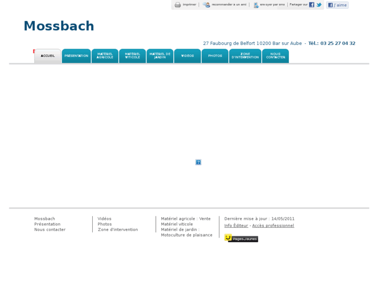The width and height of the screenshot is (379, 284).
Task: Select the Nous Contacter tab
Action: click(x=276, y=56)
